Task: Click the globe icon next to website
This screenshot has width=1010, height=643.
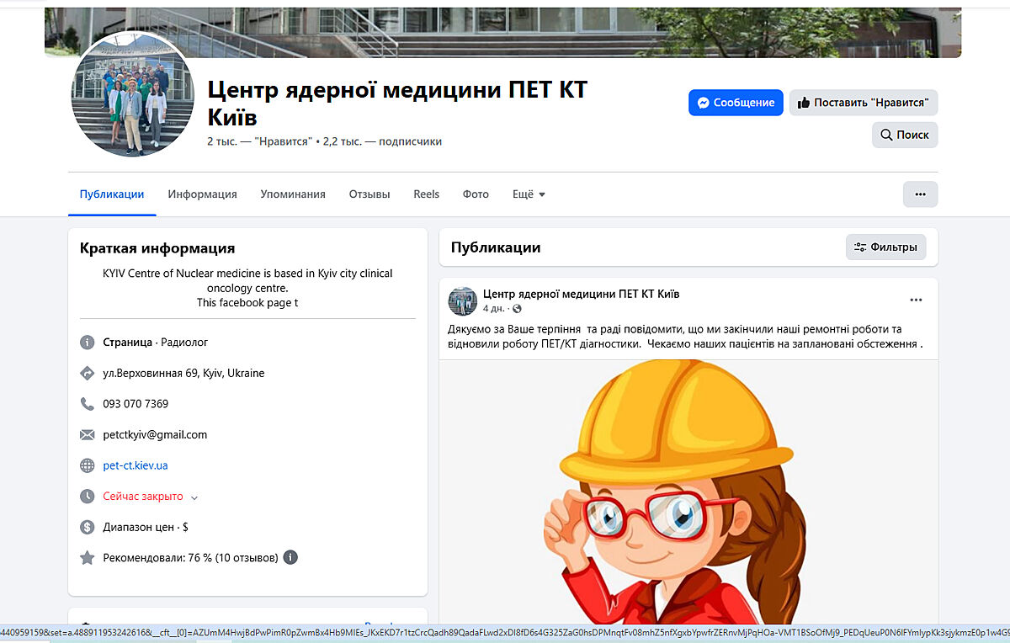Action: (x=87, y=465)
